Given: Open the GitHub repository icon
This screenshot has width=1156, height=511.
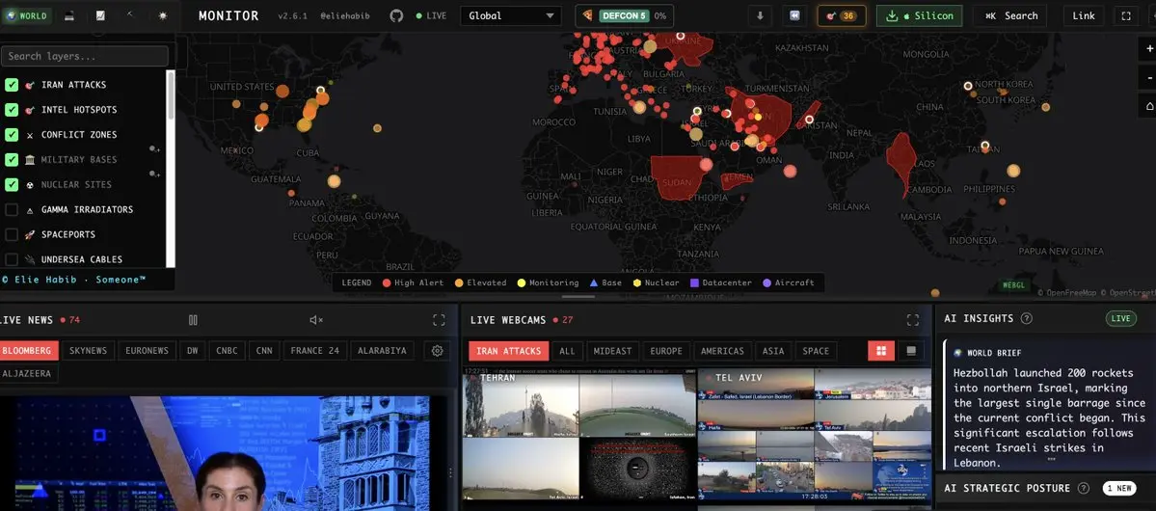Looking at the screenshot, I should (396, 15).
